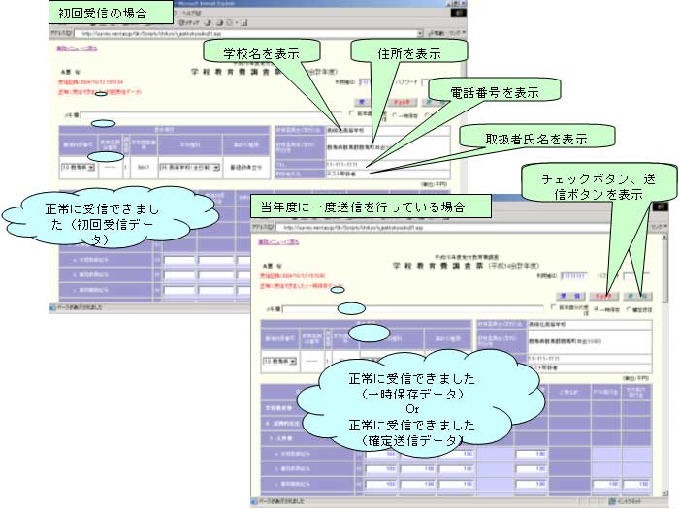Click the メモ欄 memo field in front window
The width and height of the screenshot is (679, 509).
coord(413,308)
